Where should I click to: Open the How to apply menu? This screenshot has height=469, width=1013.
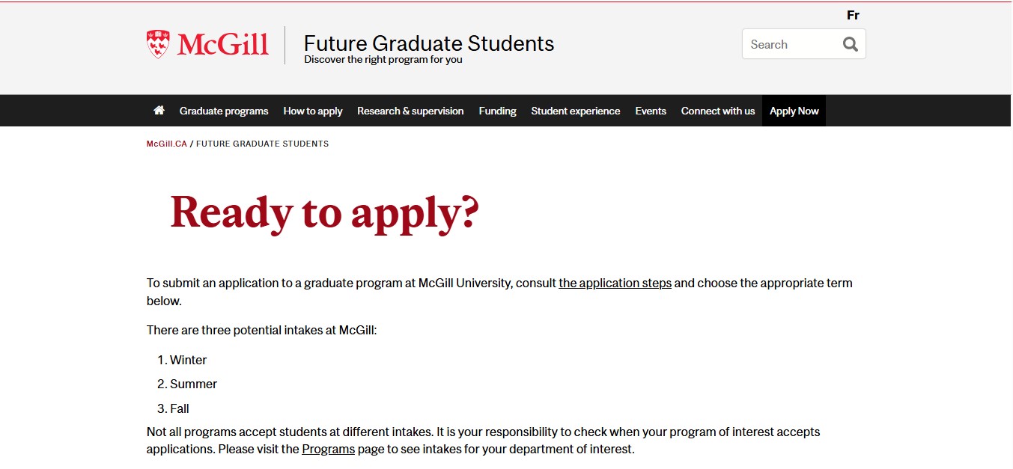coord(313,111)
